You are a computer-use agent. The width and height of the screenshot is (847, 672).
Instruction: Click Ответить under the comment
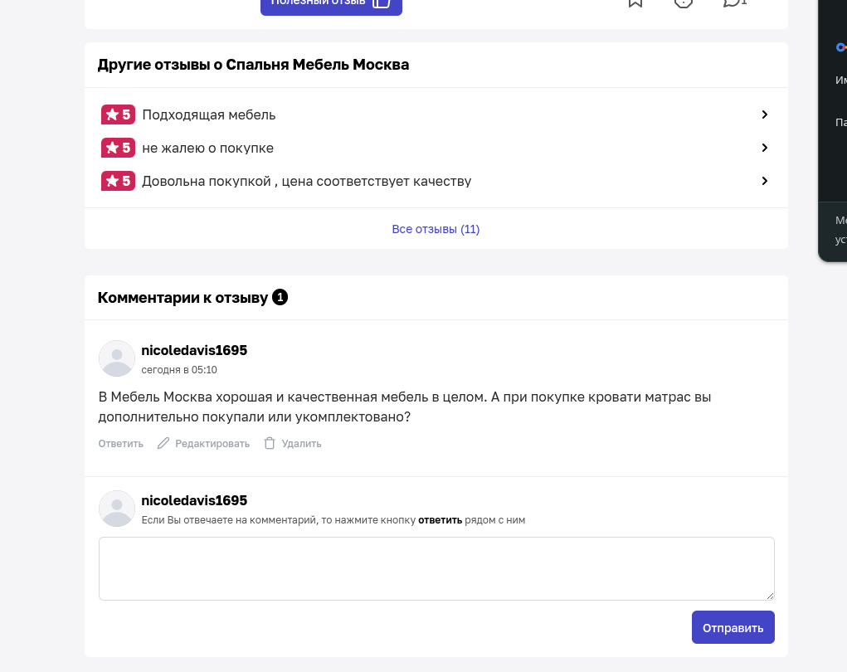tap(120, 444)
